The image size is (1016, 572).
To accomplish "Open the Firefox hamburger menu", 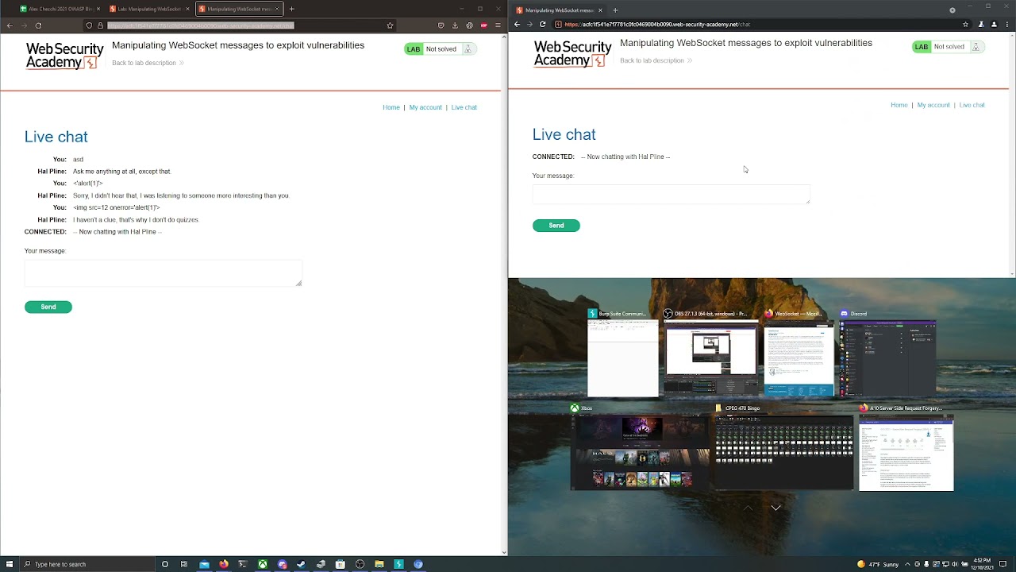I will [498, 25].
